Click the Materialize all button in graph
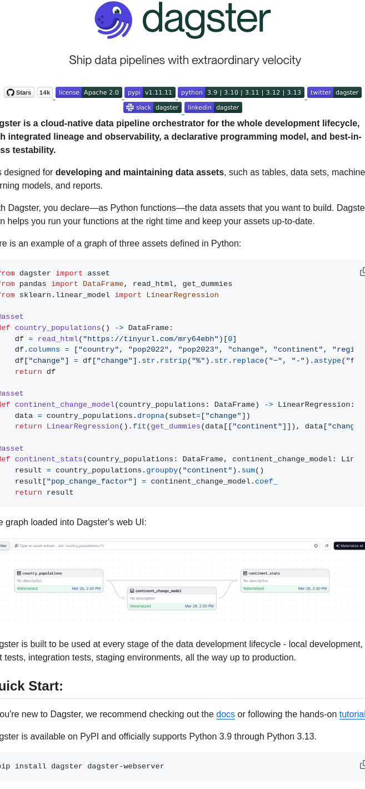 349,546
